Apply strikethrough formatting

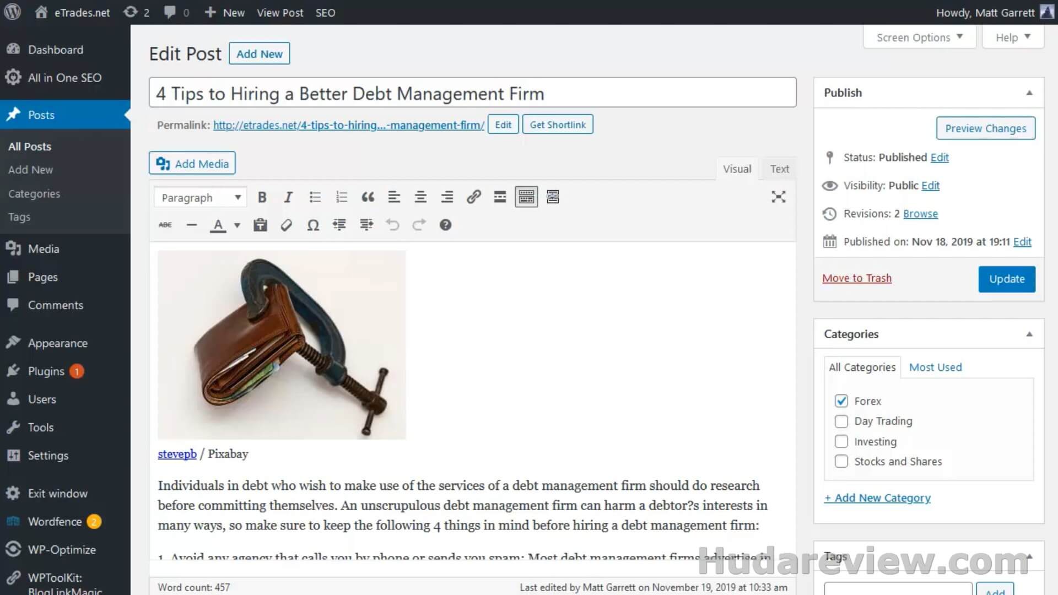pos(165,225)
